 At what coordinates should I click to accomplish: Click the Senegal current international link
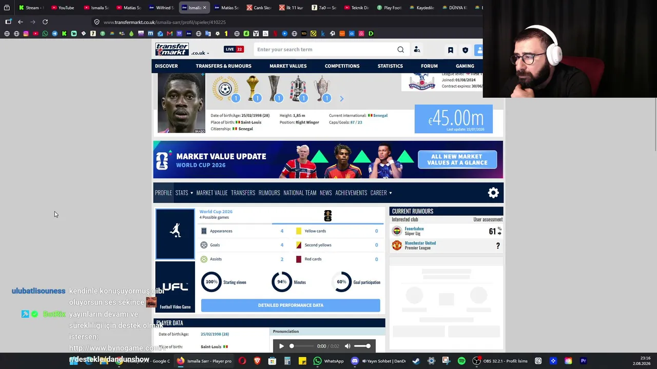point(380,116)
